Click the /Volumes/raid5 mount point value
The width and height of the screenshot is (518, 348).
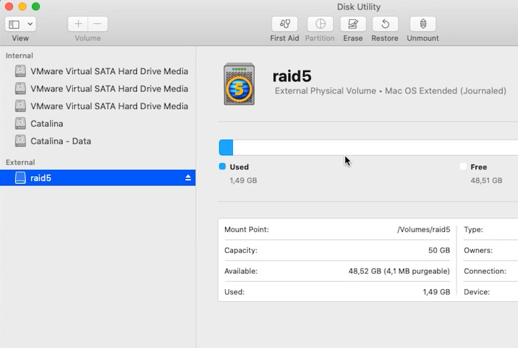tap(423, 229)
